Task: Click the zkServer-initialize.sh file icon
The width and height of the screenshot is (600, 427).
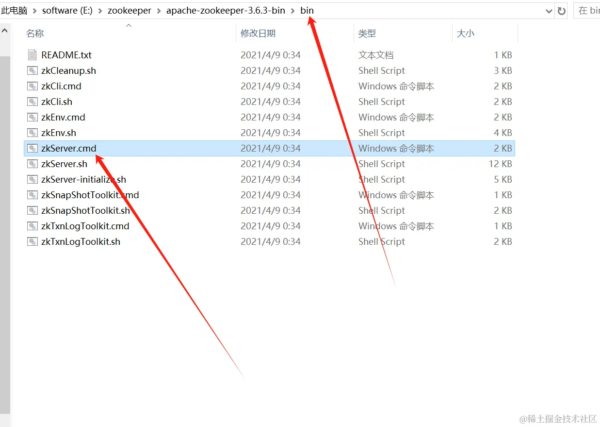Action: [x=32, y=179]
